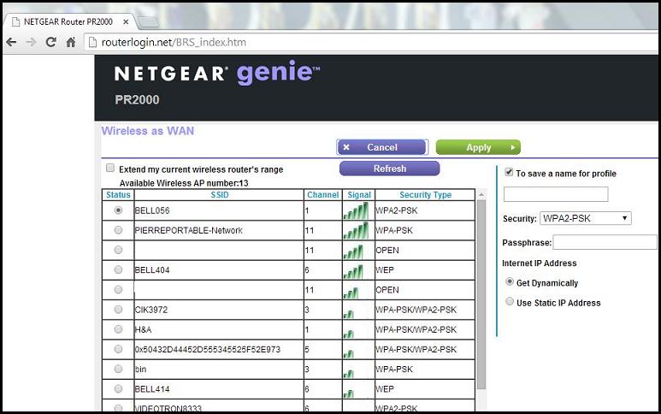
Task: Click the browser back arrow
Action: [12, 42]
